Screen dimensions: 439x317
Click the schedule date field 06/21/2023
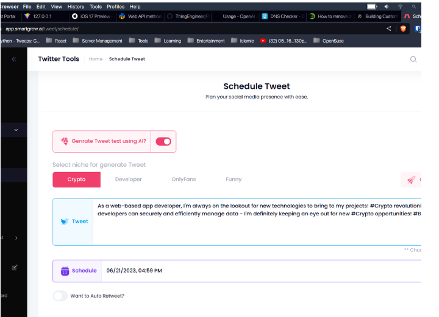pyautogui.click(x=262, y=271)
